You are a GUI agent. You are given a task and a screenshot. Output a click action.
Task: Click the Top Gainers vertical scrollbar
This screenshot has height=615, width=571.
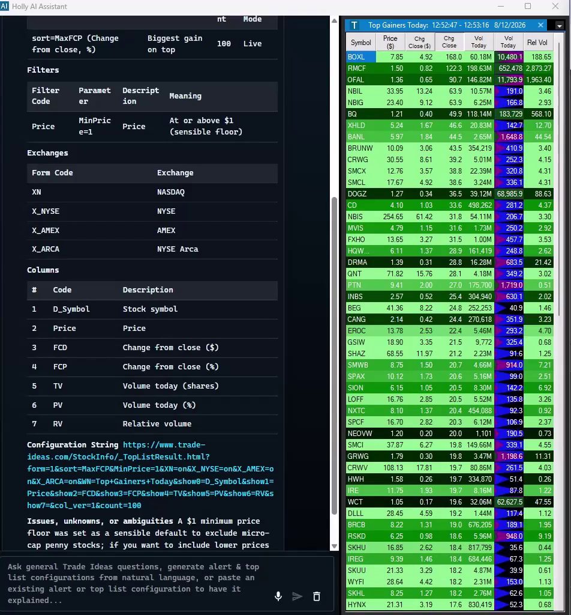[558, 178]
